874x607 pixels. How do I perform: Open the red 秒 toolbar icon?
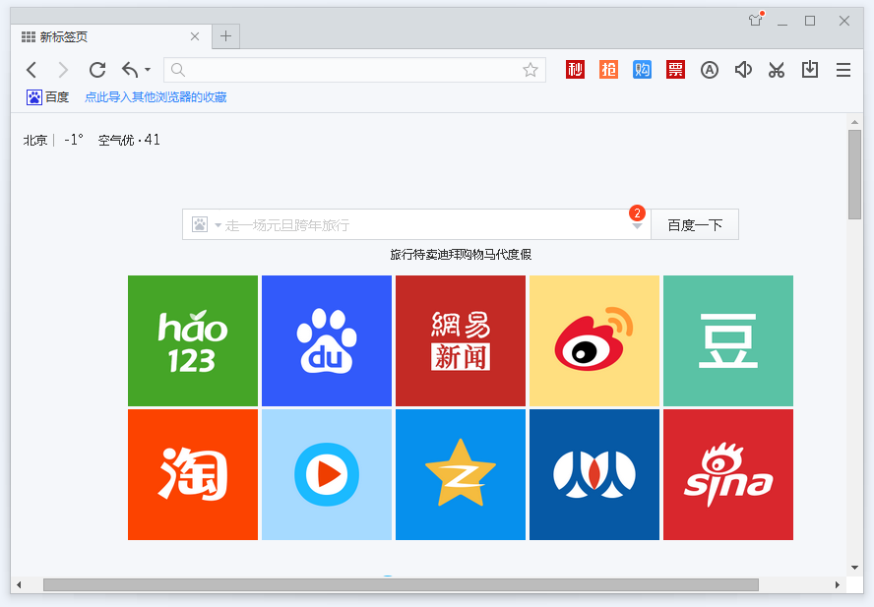[575, 70]
